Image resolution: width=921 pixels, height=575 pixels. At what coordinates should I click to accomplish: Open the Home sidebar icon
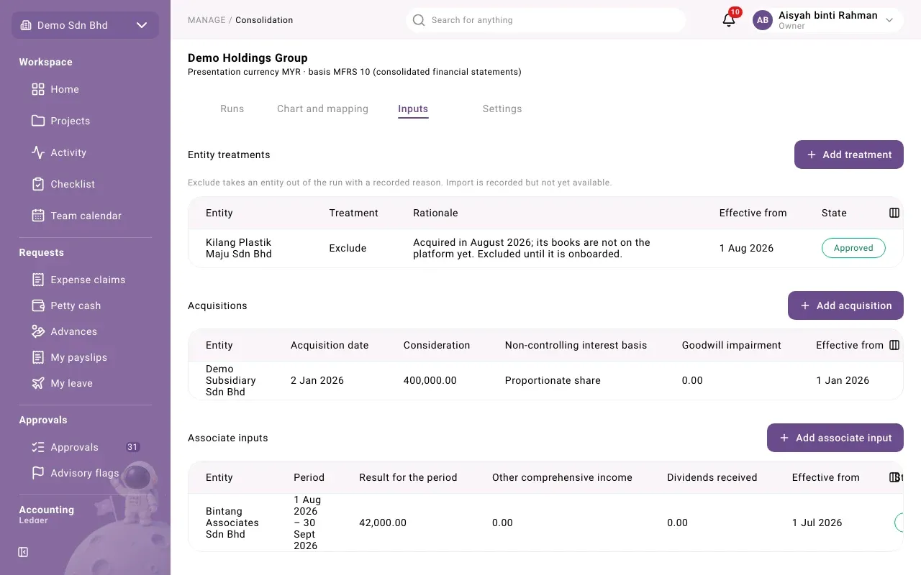pyautogui.click(x=38, y=89)
